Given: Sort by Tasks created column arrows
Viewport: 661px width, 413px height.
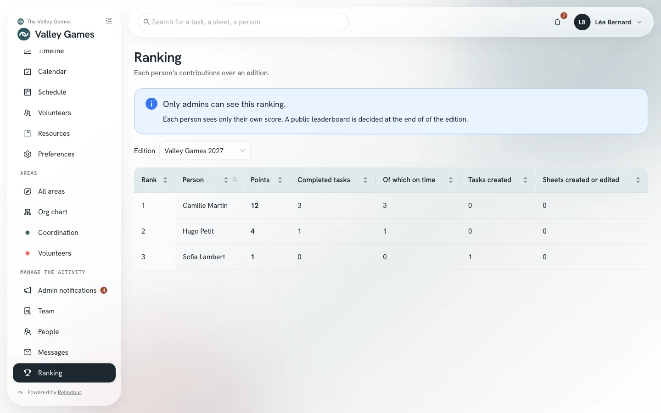Looking at the screenshot, I should (525, 180).
